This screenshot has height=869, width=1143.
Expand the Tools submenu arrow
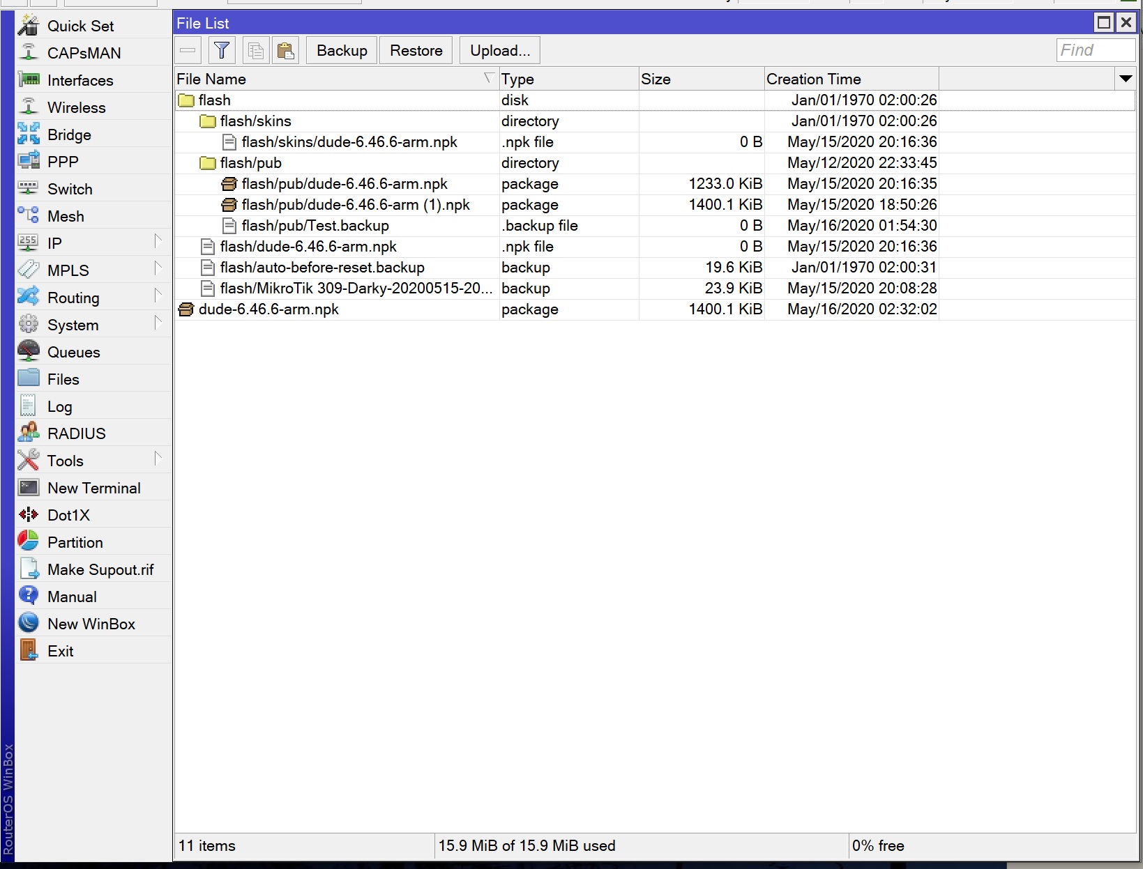click(x=158, y=459)
